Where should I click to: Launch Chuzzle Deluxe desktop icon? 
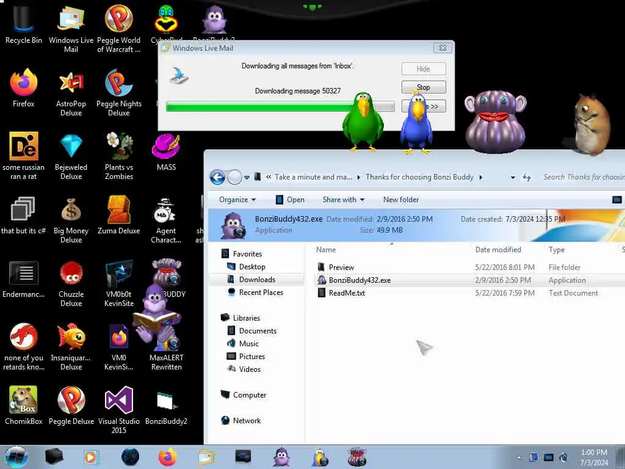(x=71, y=283)
